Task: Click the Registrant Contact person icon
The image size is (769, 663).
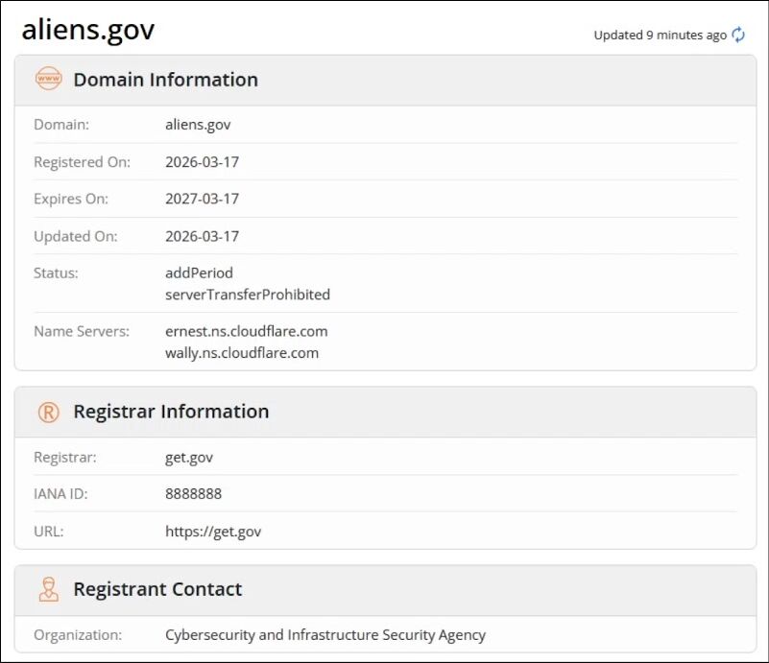Action: tap(48, 589)
